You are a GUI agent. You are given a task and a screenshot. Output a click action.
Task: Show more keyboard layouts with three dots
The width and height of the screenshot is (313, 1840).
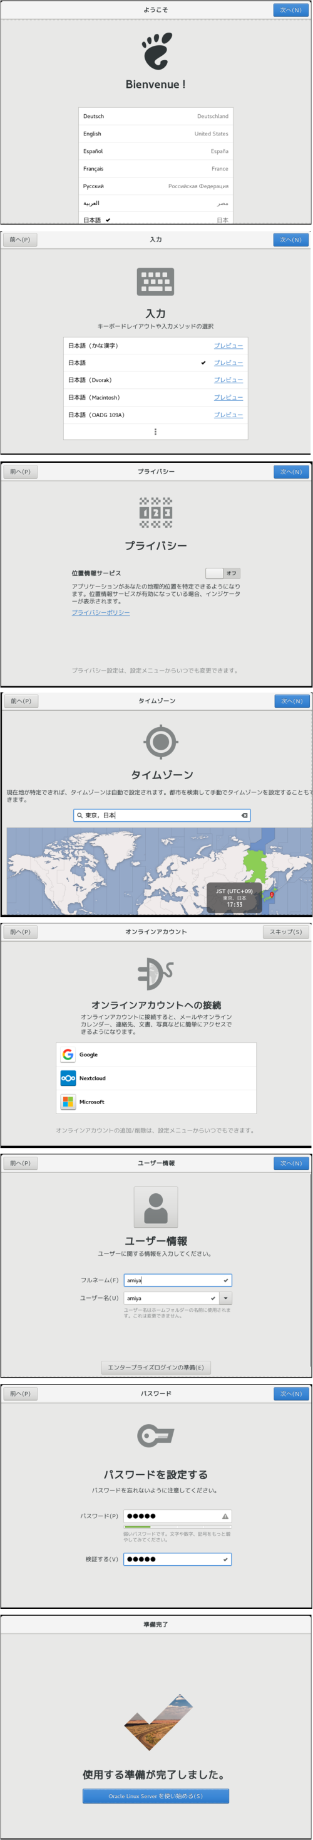point(155,432)
